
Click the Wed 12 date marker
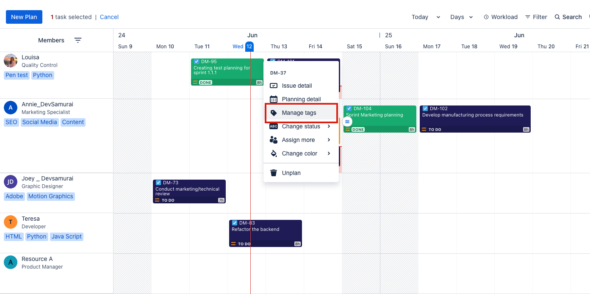click(249, 47)
